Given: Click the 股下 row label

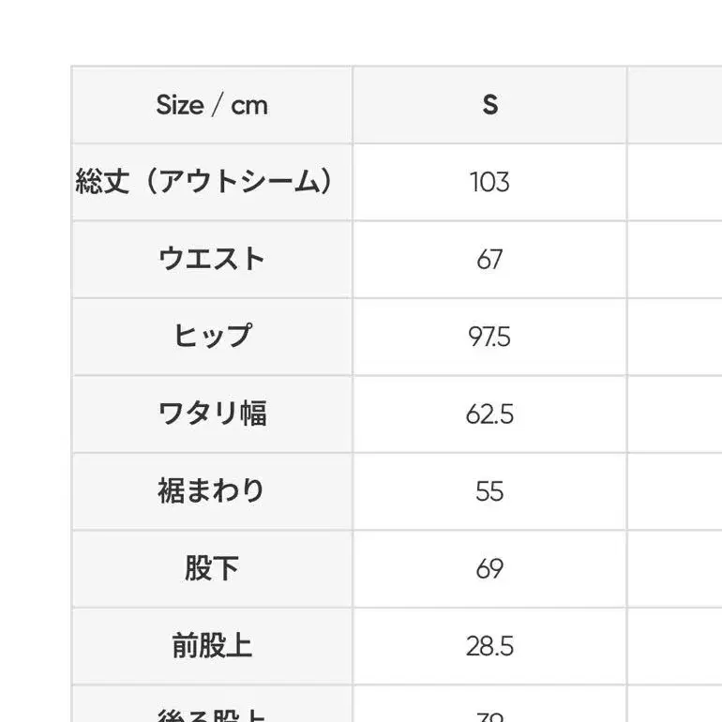Looking at the screenshot, I should 212,568.
